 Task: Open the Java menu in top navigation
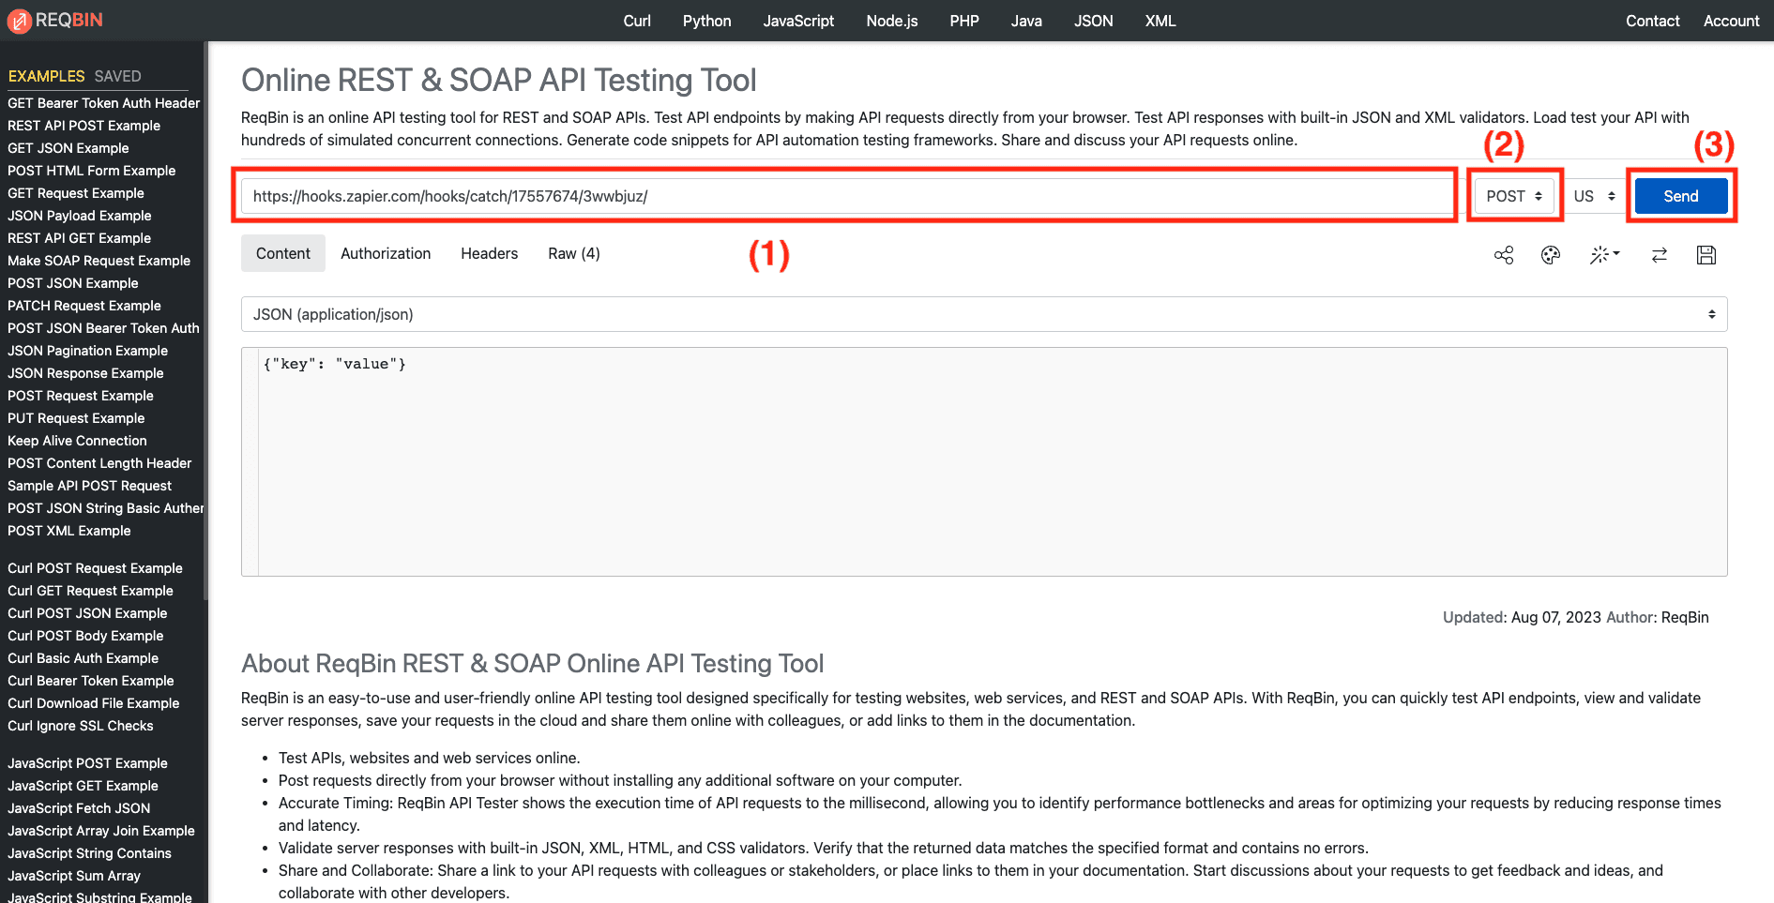(x=1026, y=21)
